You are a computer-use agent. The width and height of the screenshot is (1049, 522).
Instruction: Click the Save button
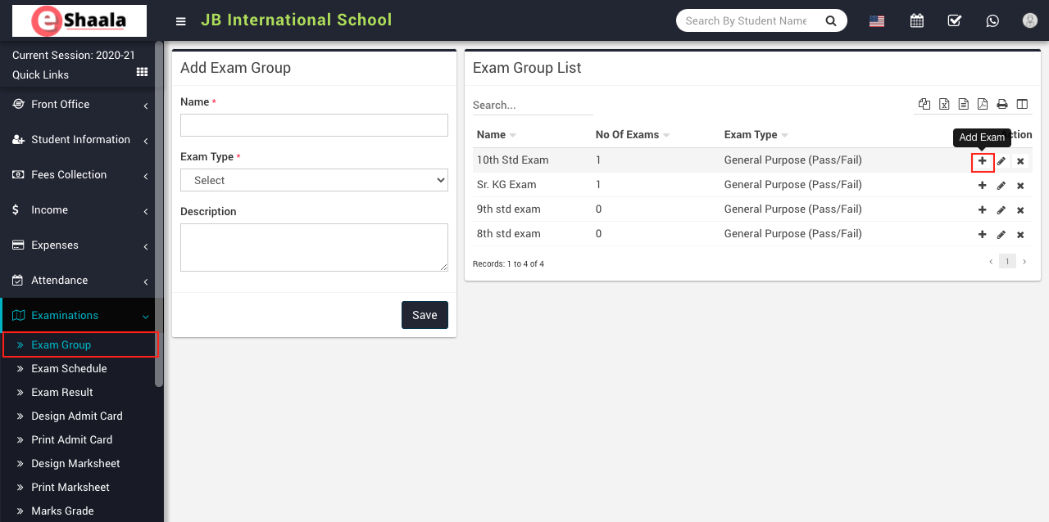click(425, 315)
